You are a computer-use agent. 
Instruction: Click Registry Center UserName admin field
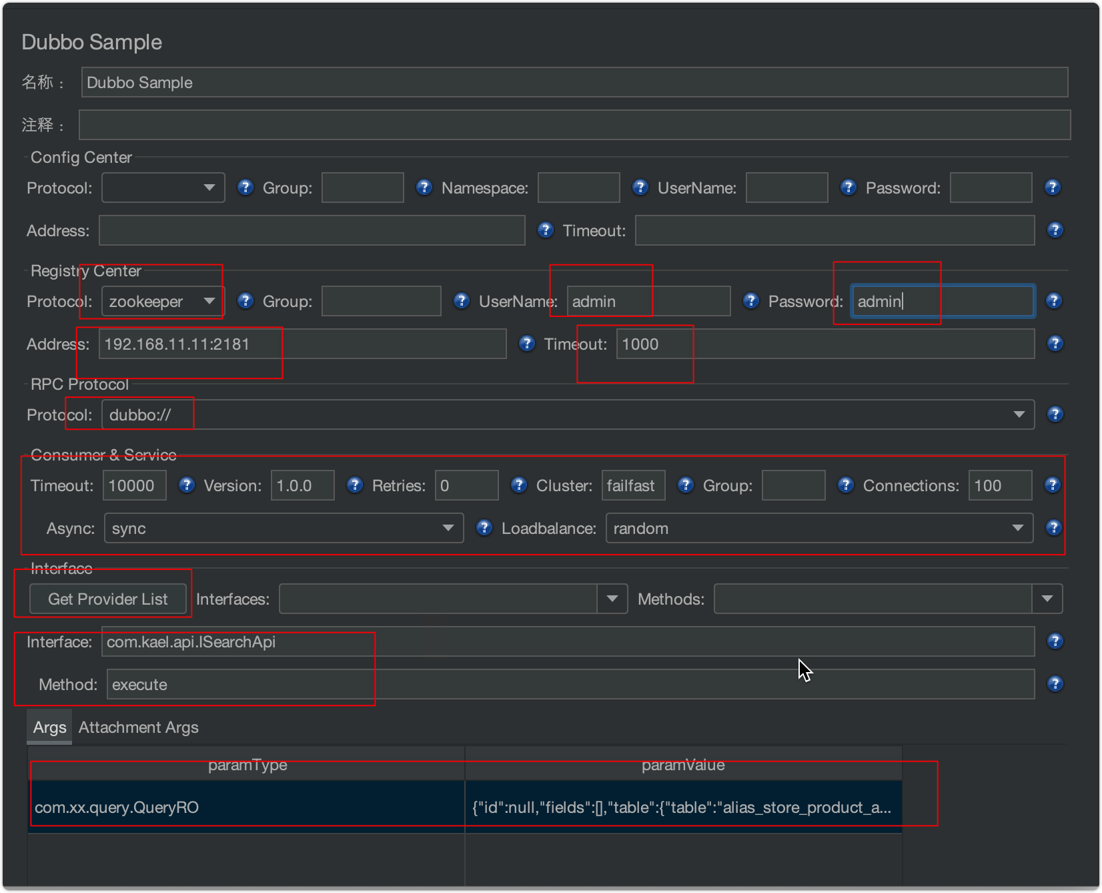point(649,301)
